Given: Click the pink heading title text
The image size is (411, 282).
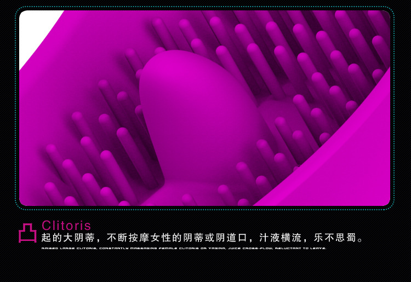Looking at the screenshot, I should (66, 226).
